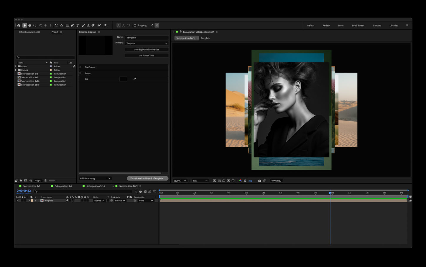Click the 05s mark on time ruler
426x267 pixels.
coord(246,193)
